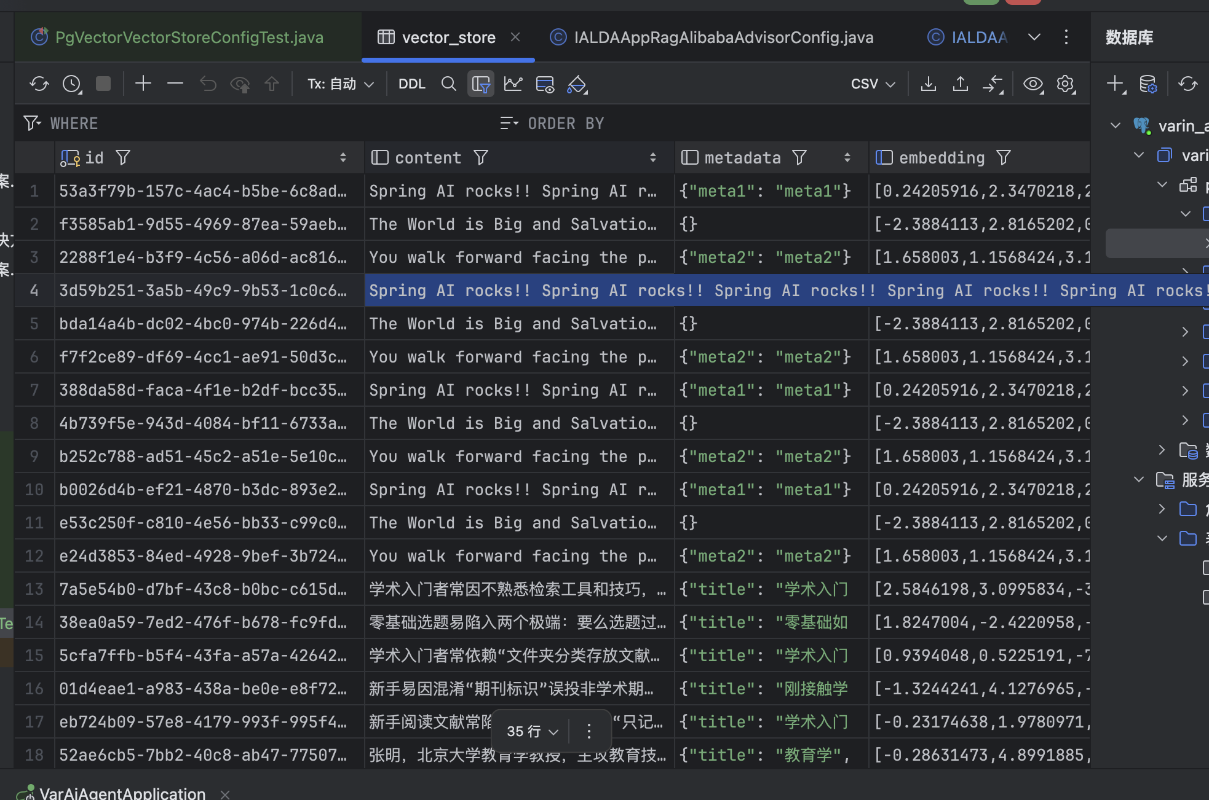Open the chart view icon
The image size is (1209, 800).
click(513, 84)
